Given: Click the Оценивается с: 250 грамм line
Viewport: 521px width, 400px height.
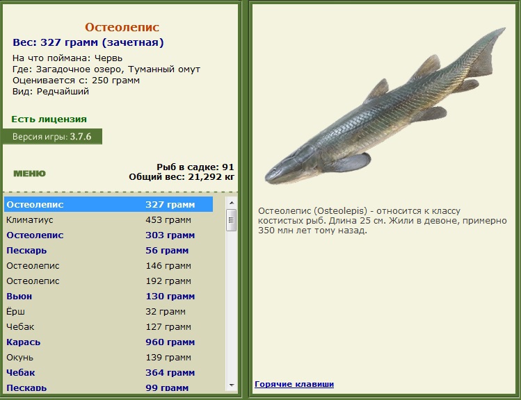Looking at the screenshot, I should [x=76, y=81].
